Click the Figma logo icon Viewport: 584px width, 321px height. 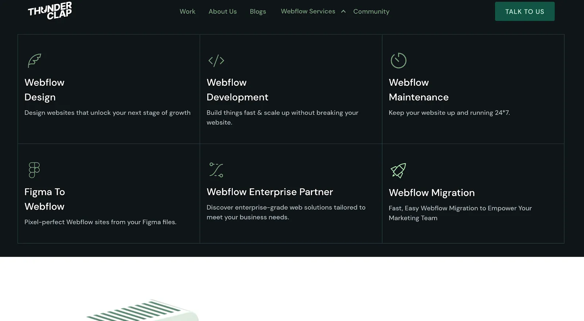(34, 170)
